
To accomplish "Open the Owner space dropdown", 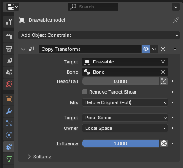I will click(x=125, y=128).
